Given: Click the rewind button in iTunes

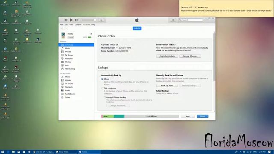Looking at the screenshot, I should pyautogui.click(x=66, y=20).
